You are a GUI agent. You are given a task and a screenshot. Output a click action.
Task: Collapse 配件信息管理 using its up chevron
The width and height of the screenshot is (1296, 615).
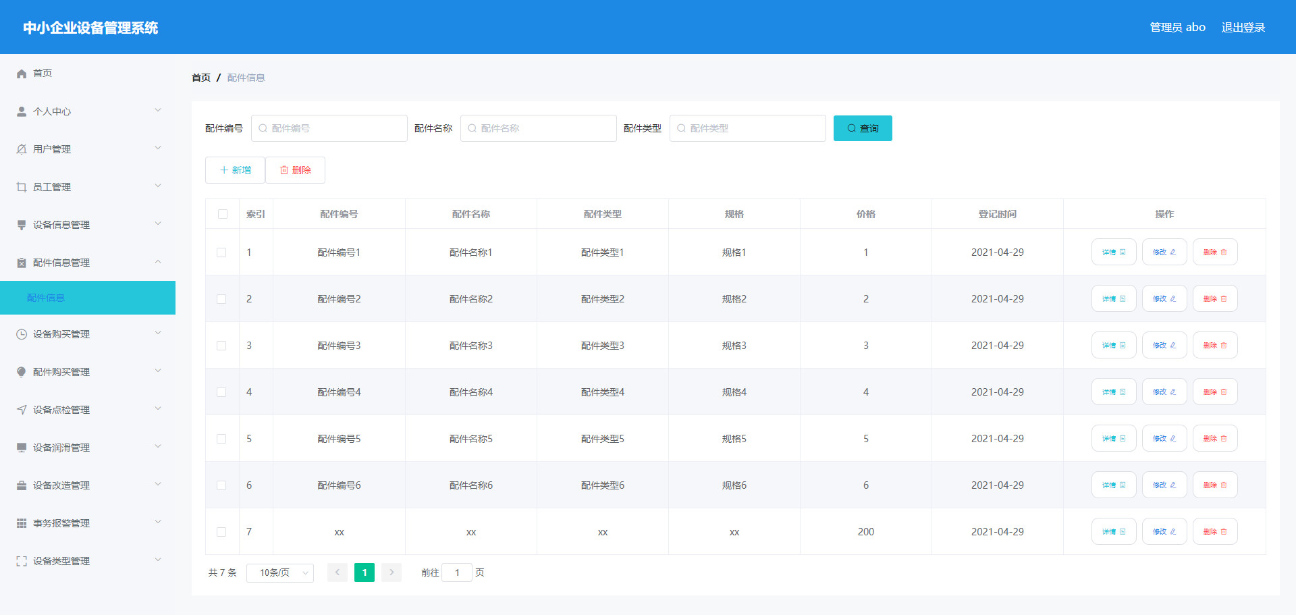click(158, 261)
